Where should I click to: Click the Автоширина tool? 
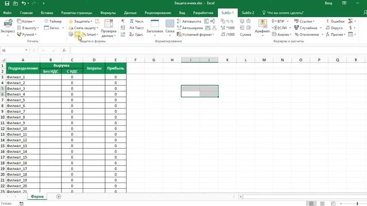coord(190,28)
